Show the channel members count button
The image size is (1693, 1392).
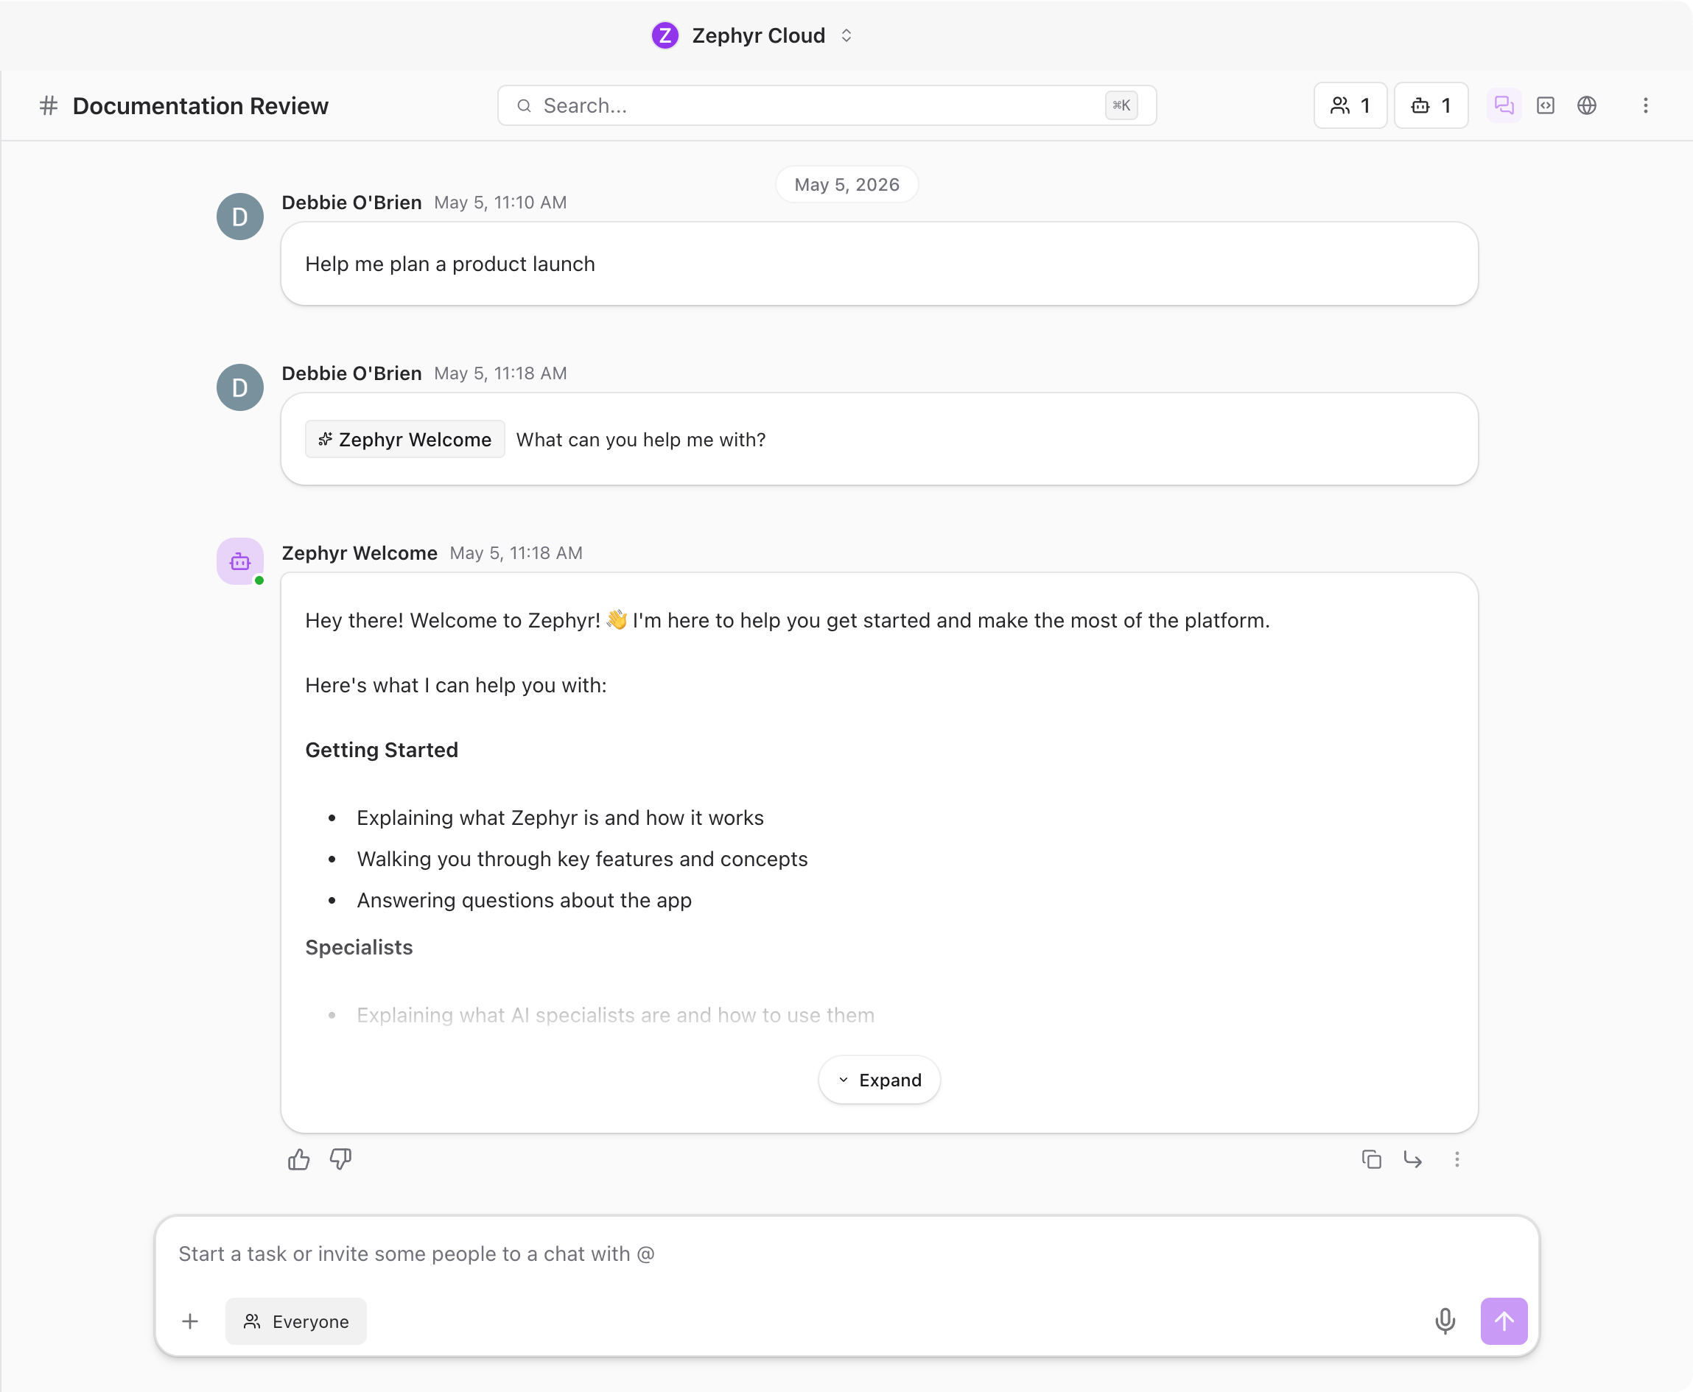(x=1350, y=105)
